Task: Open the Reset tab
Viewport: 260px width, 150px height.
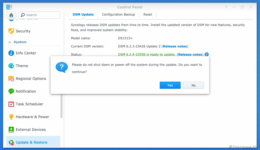Action: (x=147, y=15)
